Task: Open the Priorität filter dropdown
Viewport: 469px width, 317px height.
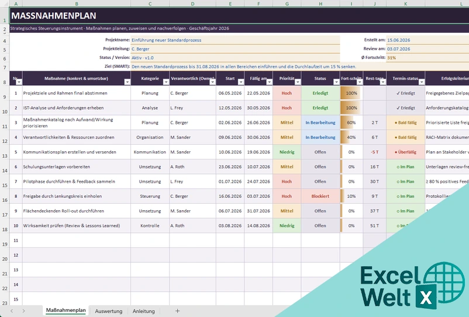Action: click(x=298, y=82)
